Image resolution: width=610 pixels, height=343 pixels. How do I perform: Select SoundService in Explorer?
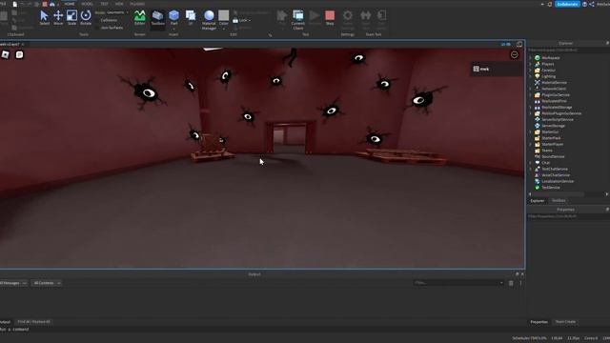click(553, 156)
